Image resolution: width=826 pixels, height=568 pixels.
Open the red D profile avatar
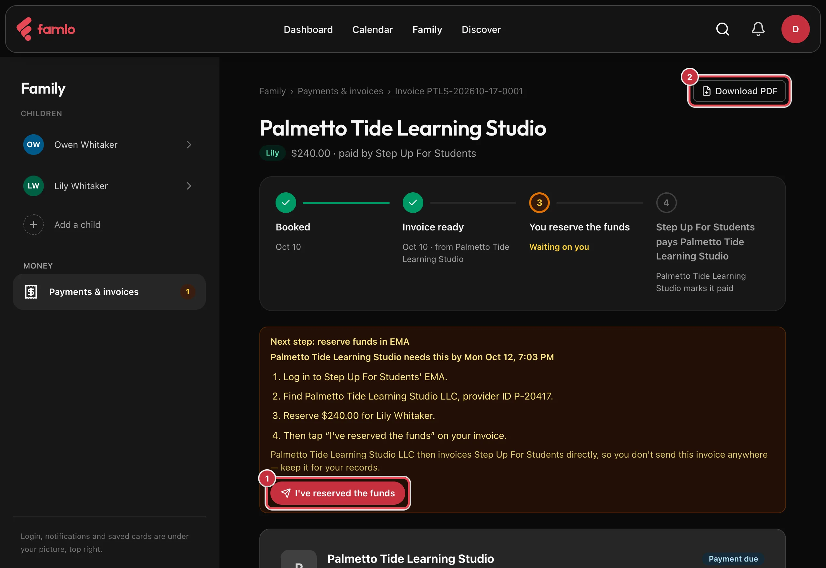(795, 29)
